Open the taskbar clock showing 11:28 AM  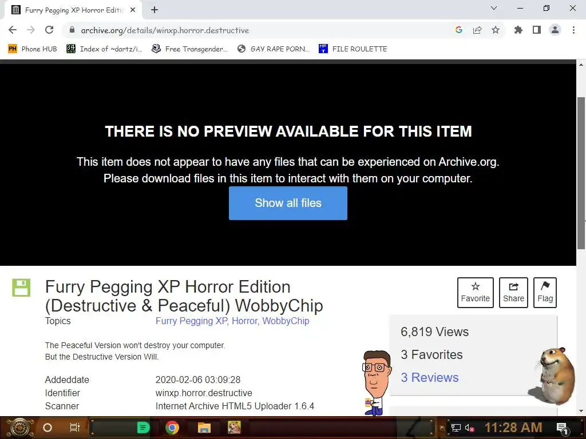click(513, 428)
